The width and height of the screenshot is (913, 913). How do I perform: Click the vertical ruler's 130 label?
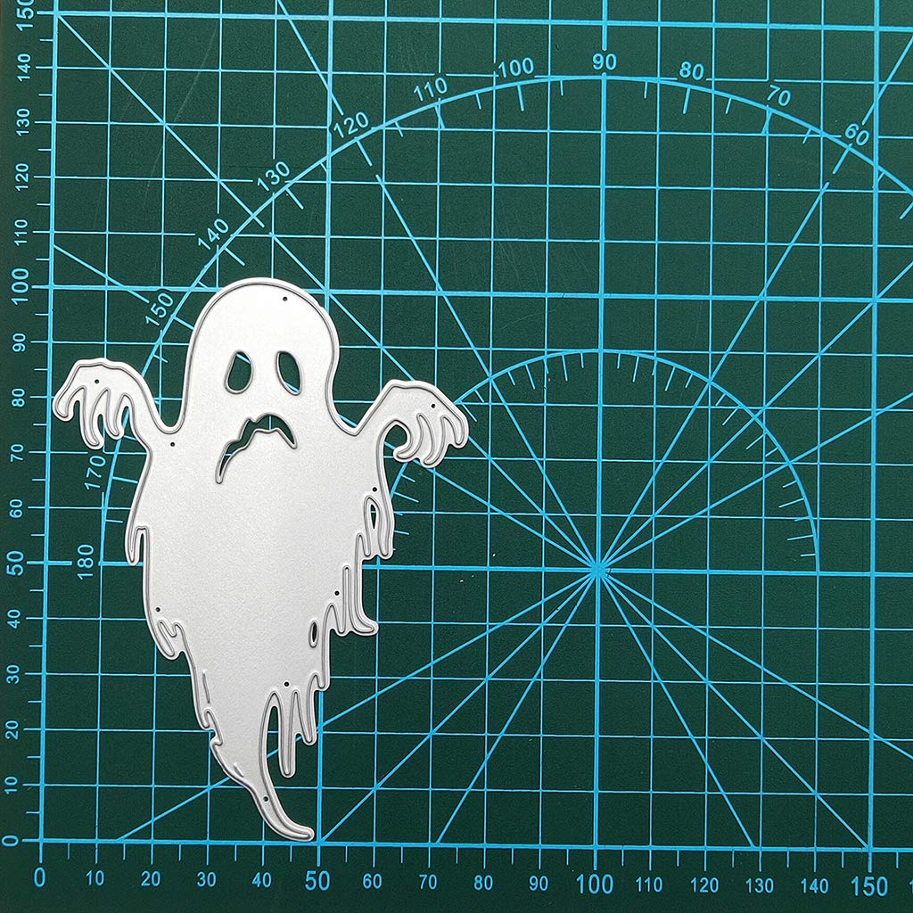[x=22, y=121]
